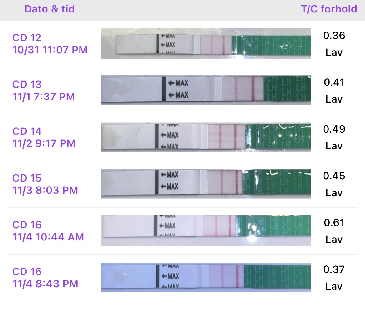Tap the 0.61 ratio value
This screenshot has height=330, width=365.
pos(334,223)
